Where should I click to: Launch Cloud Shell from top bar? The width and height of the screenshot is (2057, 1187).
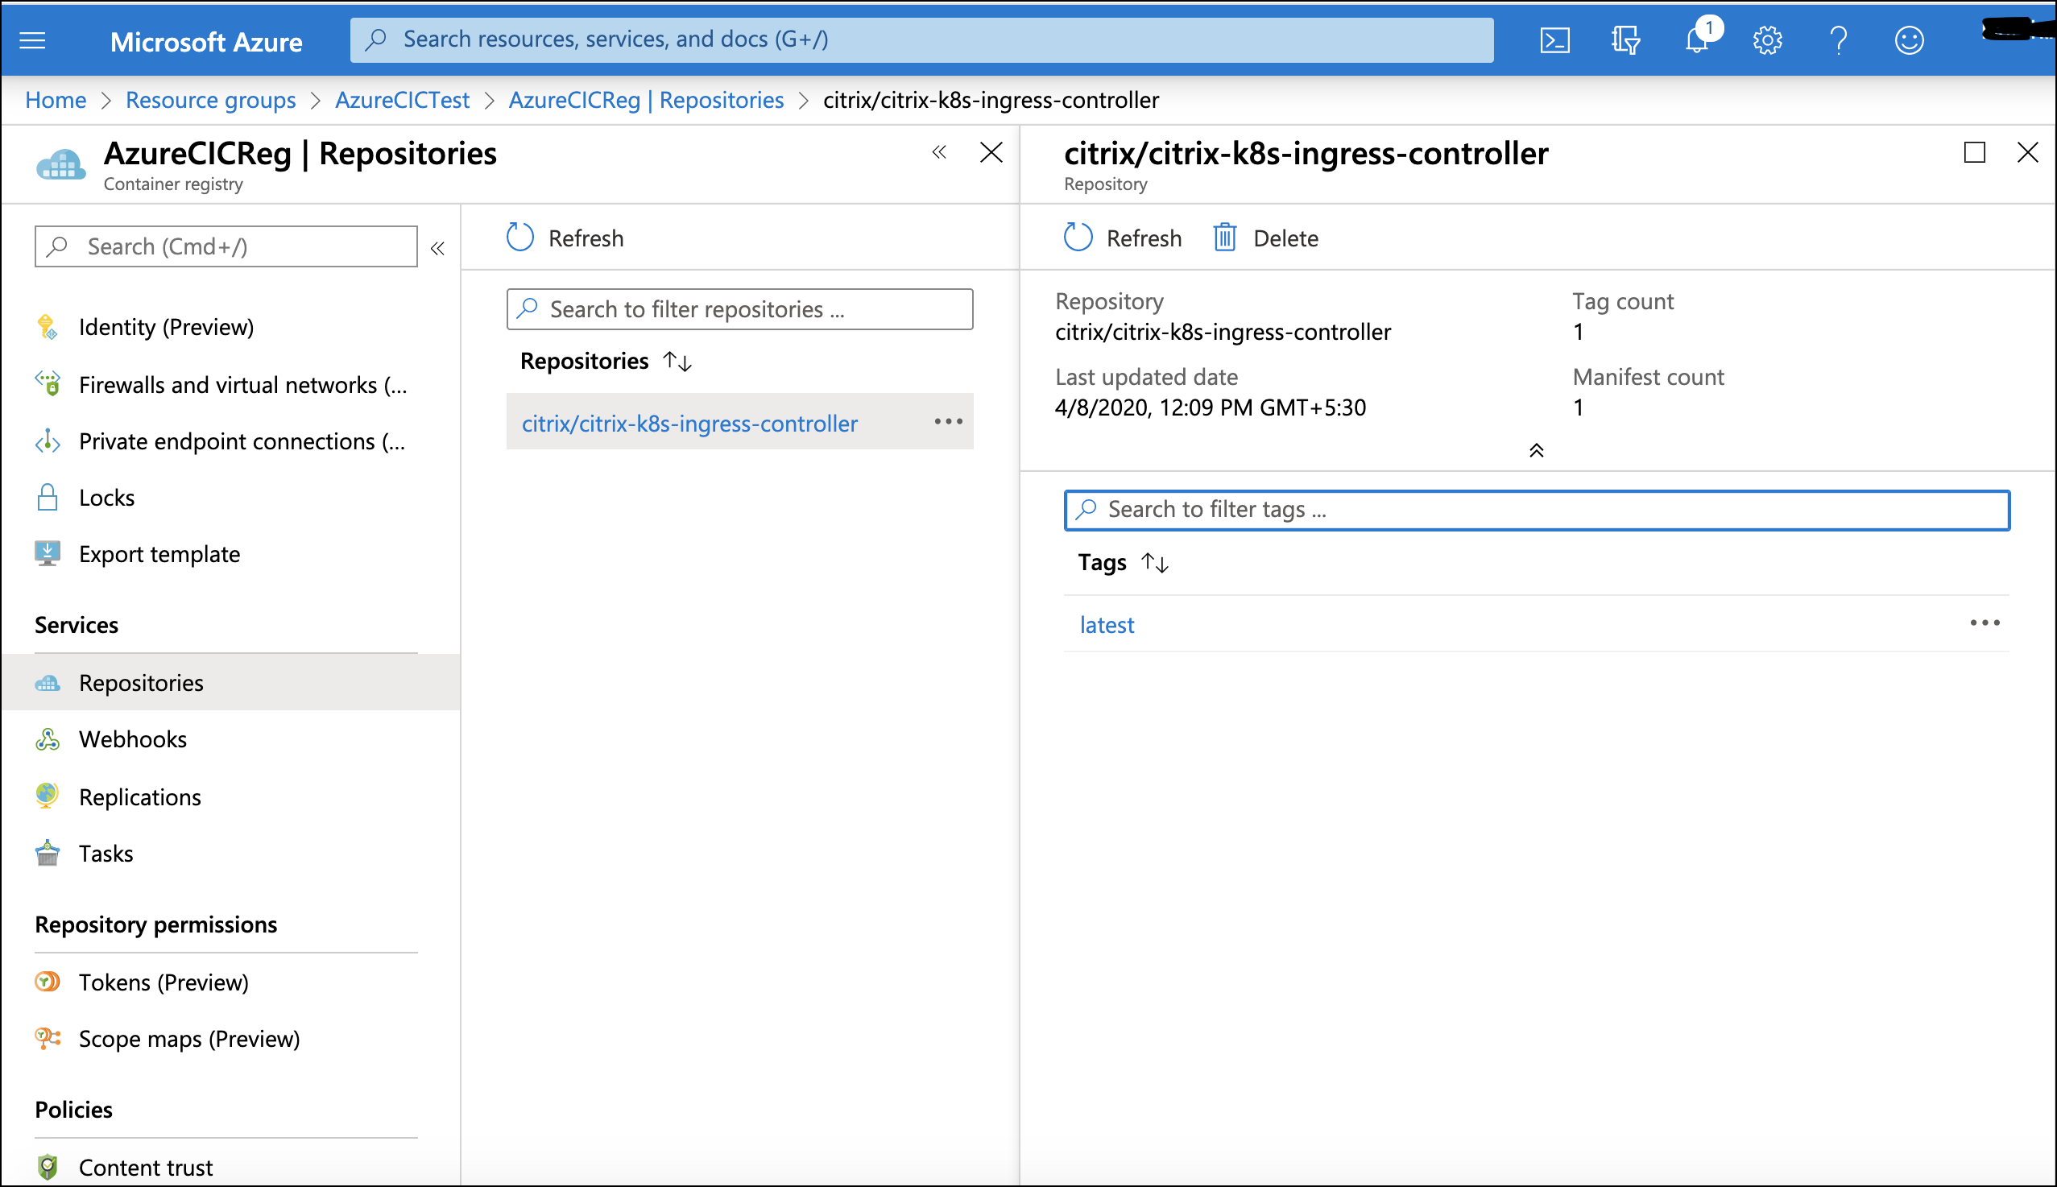pyautogui.click(x=1554, y=40)
